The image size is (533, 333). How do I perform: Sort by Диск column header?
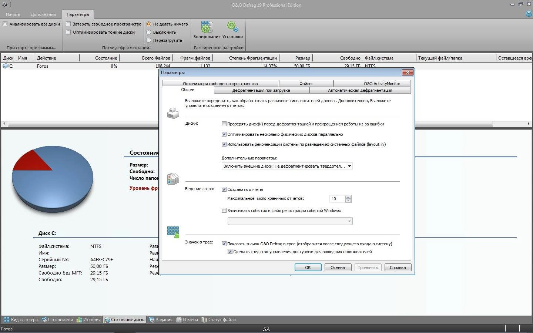point(8,58)
